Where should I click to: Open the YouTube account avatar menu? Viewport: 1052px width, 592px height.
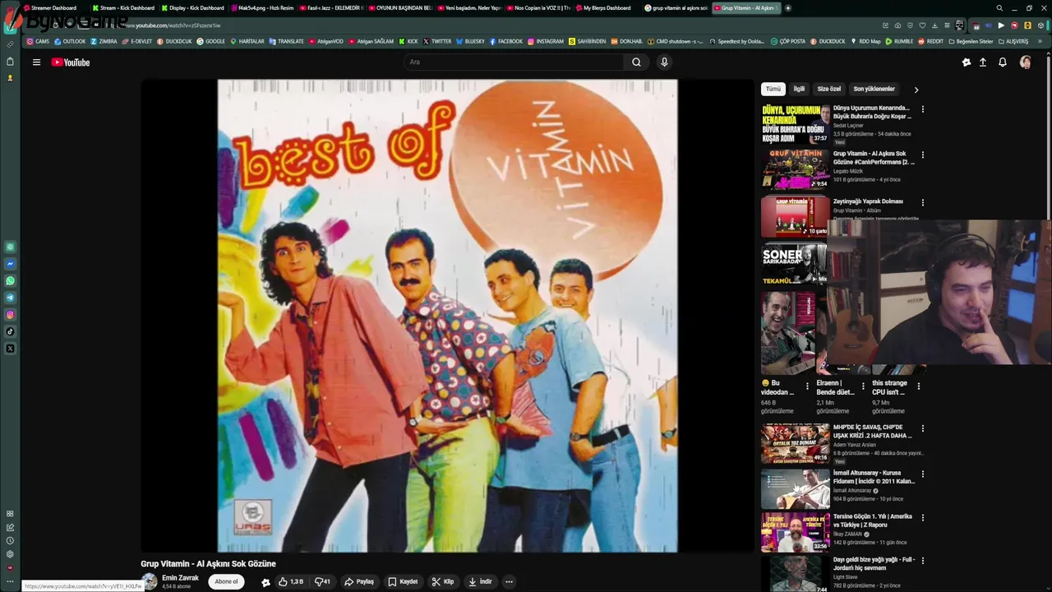[x=1026, y=62]
